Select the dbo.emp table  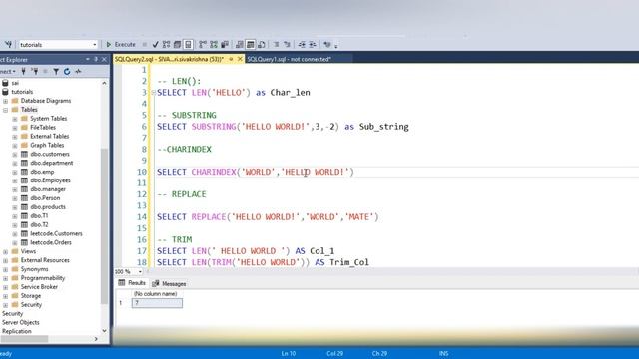(42, 172)
